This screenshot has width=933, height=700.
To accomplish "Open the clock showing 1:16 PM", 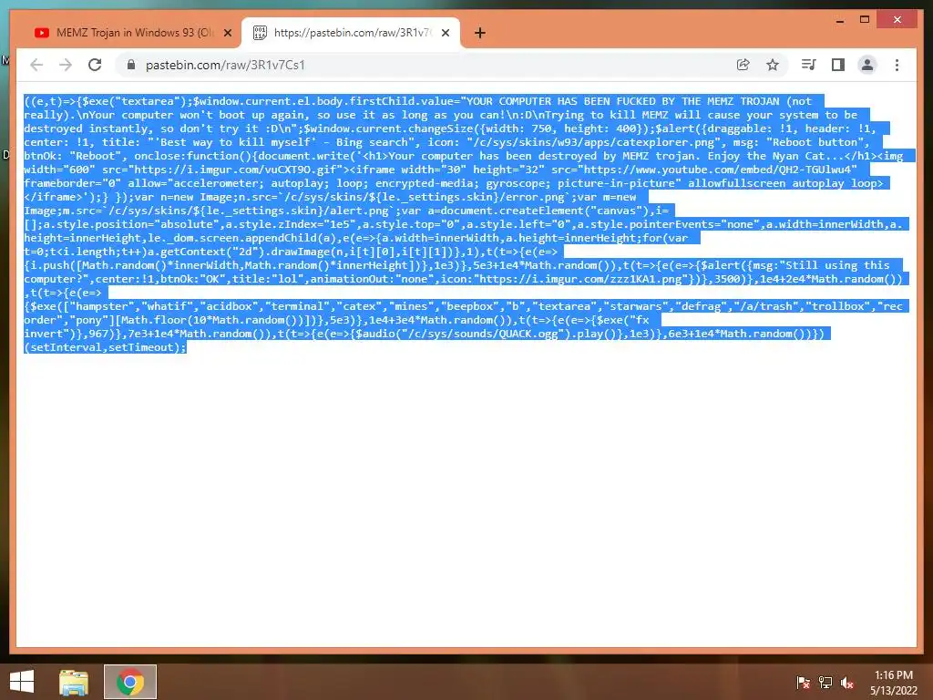I will click(x=894, y=683).
